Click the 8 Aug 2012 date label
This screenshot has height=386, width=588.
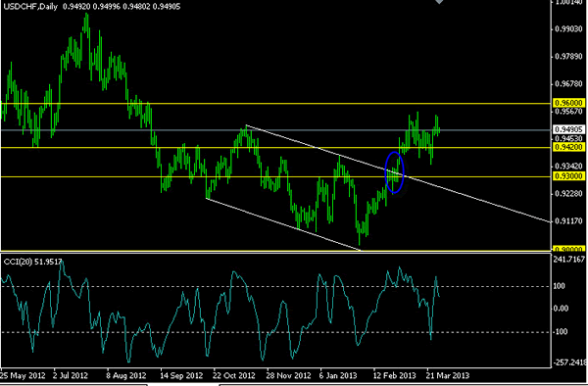point(125,375)
